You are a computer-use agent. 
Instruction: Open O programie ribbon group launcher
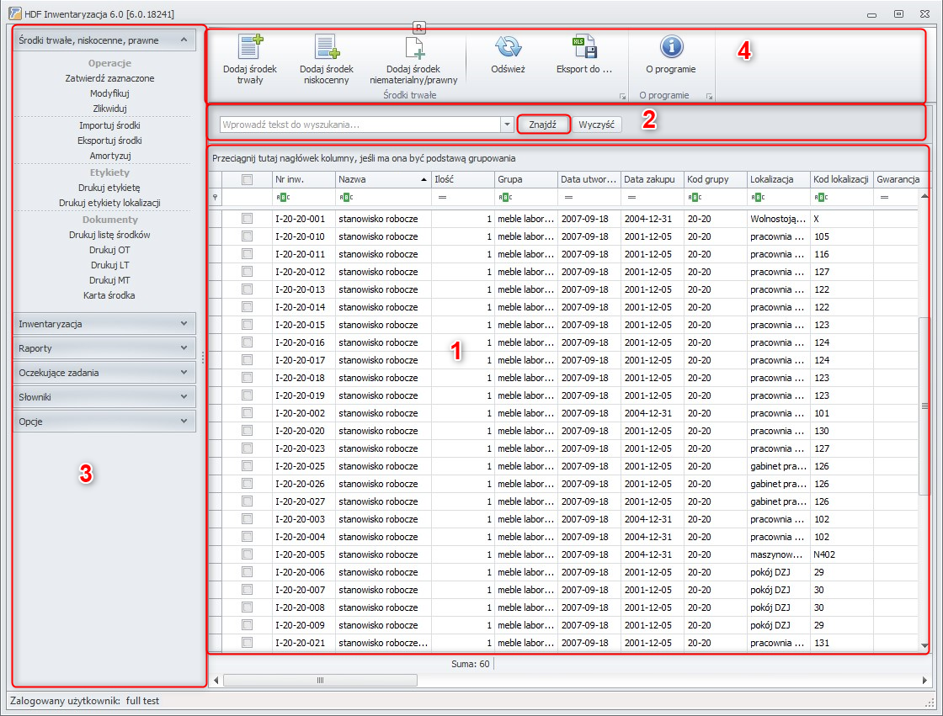coord(709,96)
